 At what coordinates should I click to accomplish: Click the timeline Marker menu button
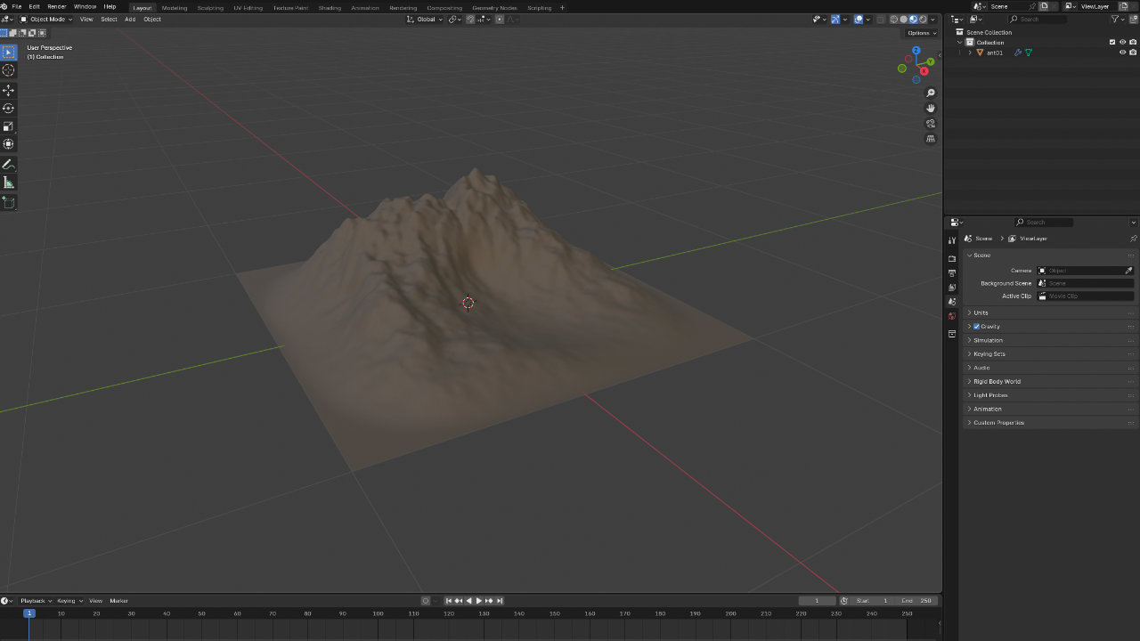(119, 601)
